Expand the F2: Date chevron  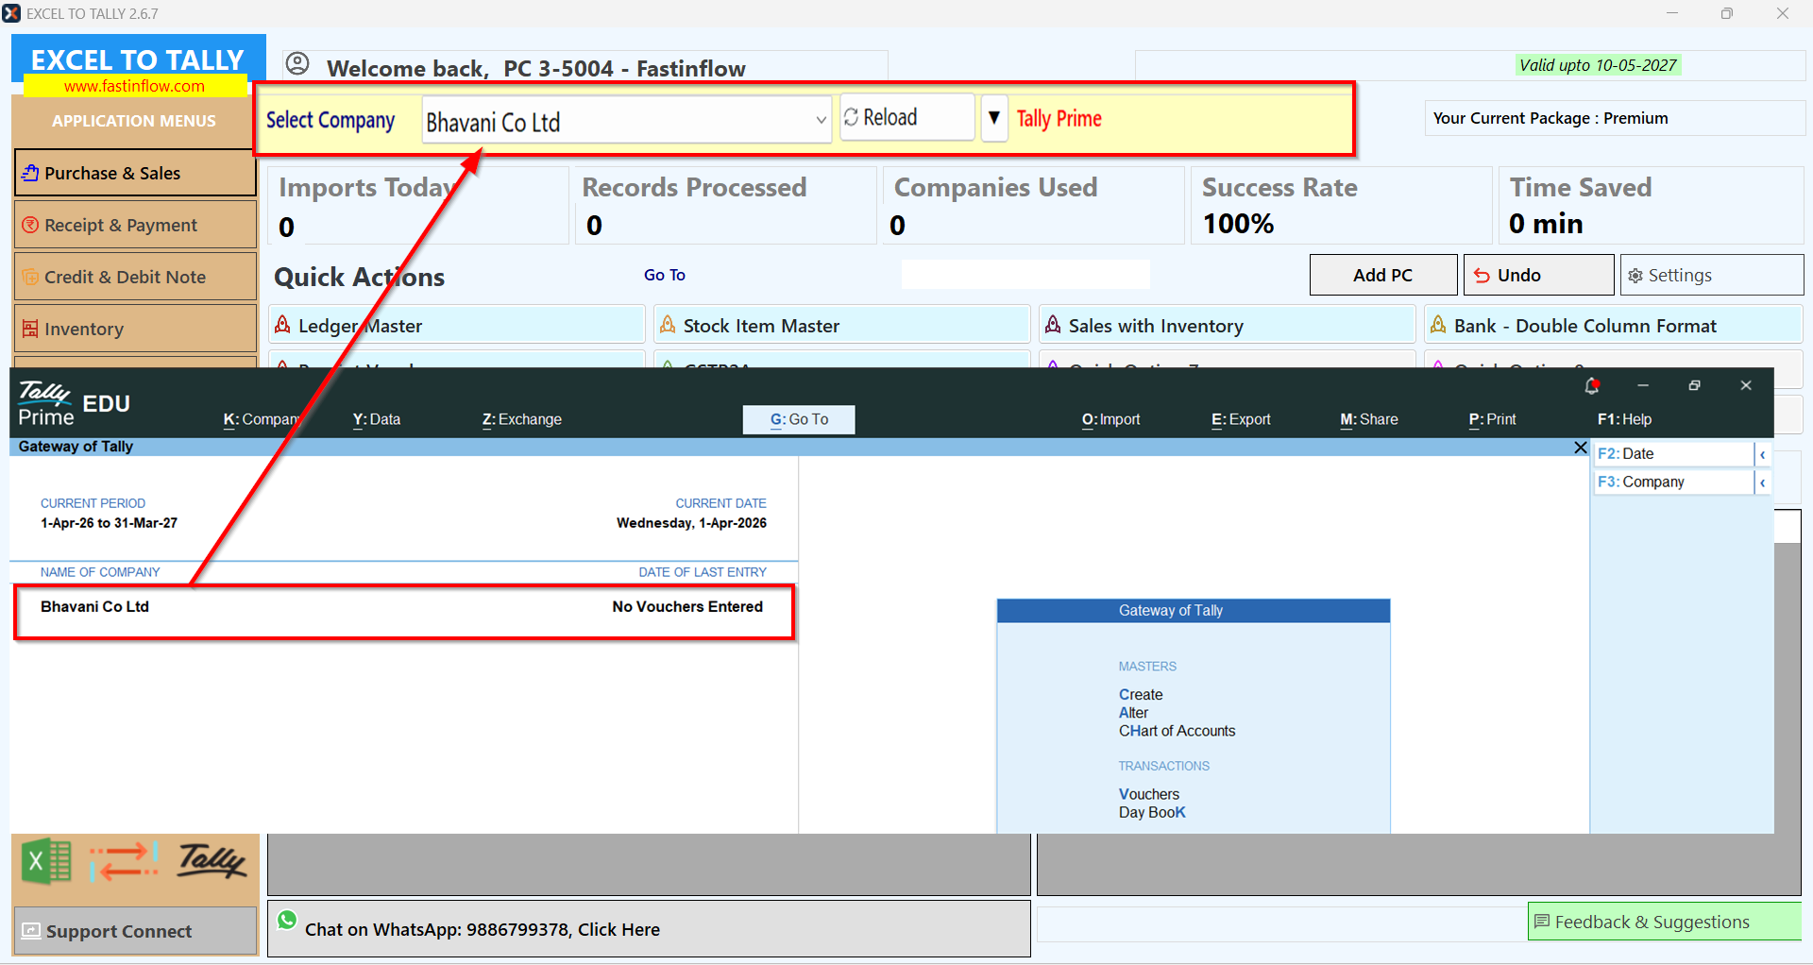coord(1762,454)
